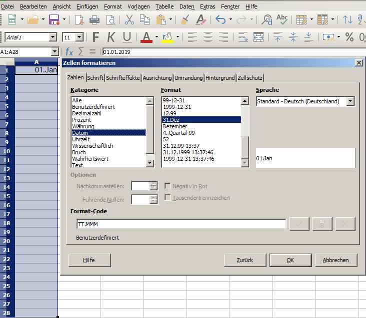
Task: Click the Cut scissors icon
Action: pos(129,20)
